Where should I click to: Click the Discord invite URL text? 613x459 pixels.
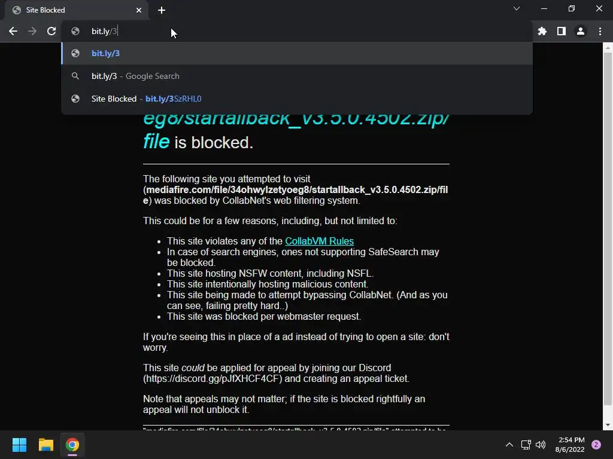213,378
